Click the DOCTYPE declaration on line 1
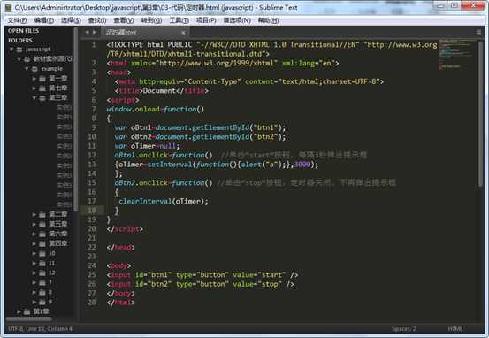Viewport: 489px width, 338px height. tap(271, 50)
